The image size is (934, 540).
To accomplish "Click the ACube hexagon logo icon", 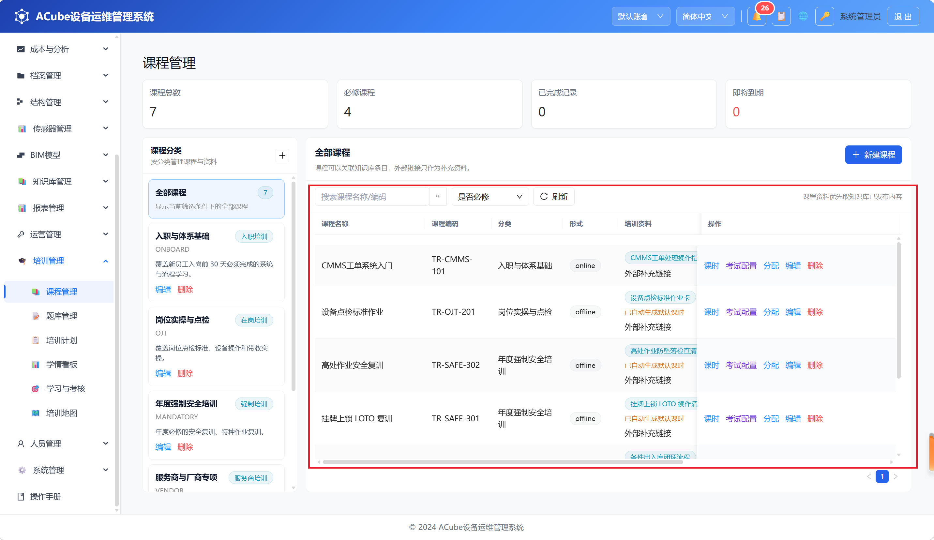I will tap(22, 16).
